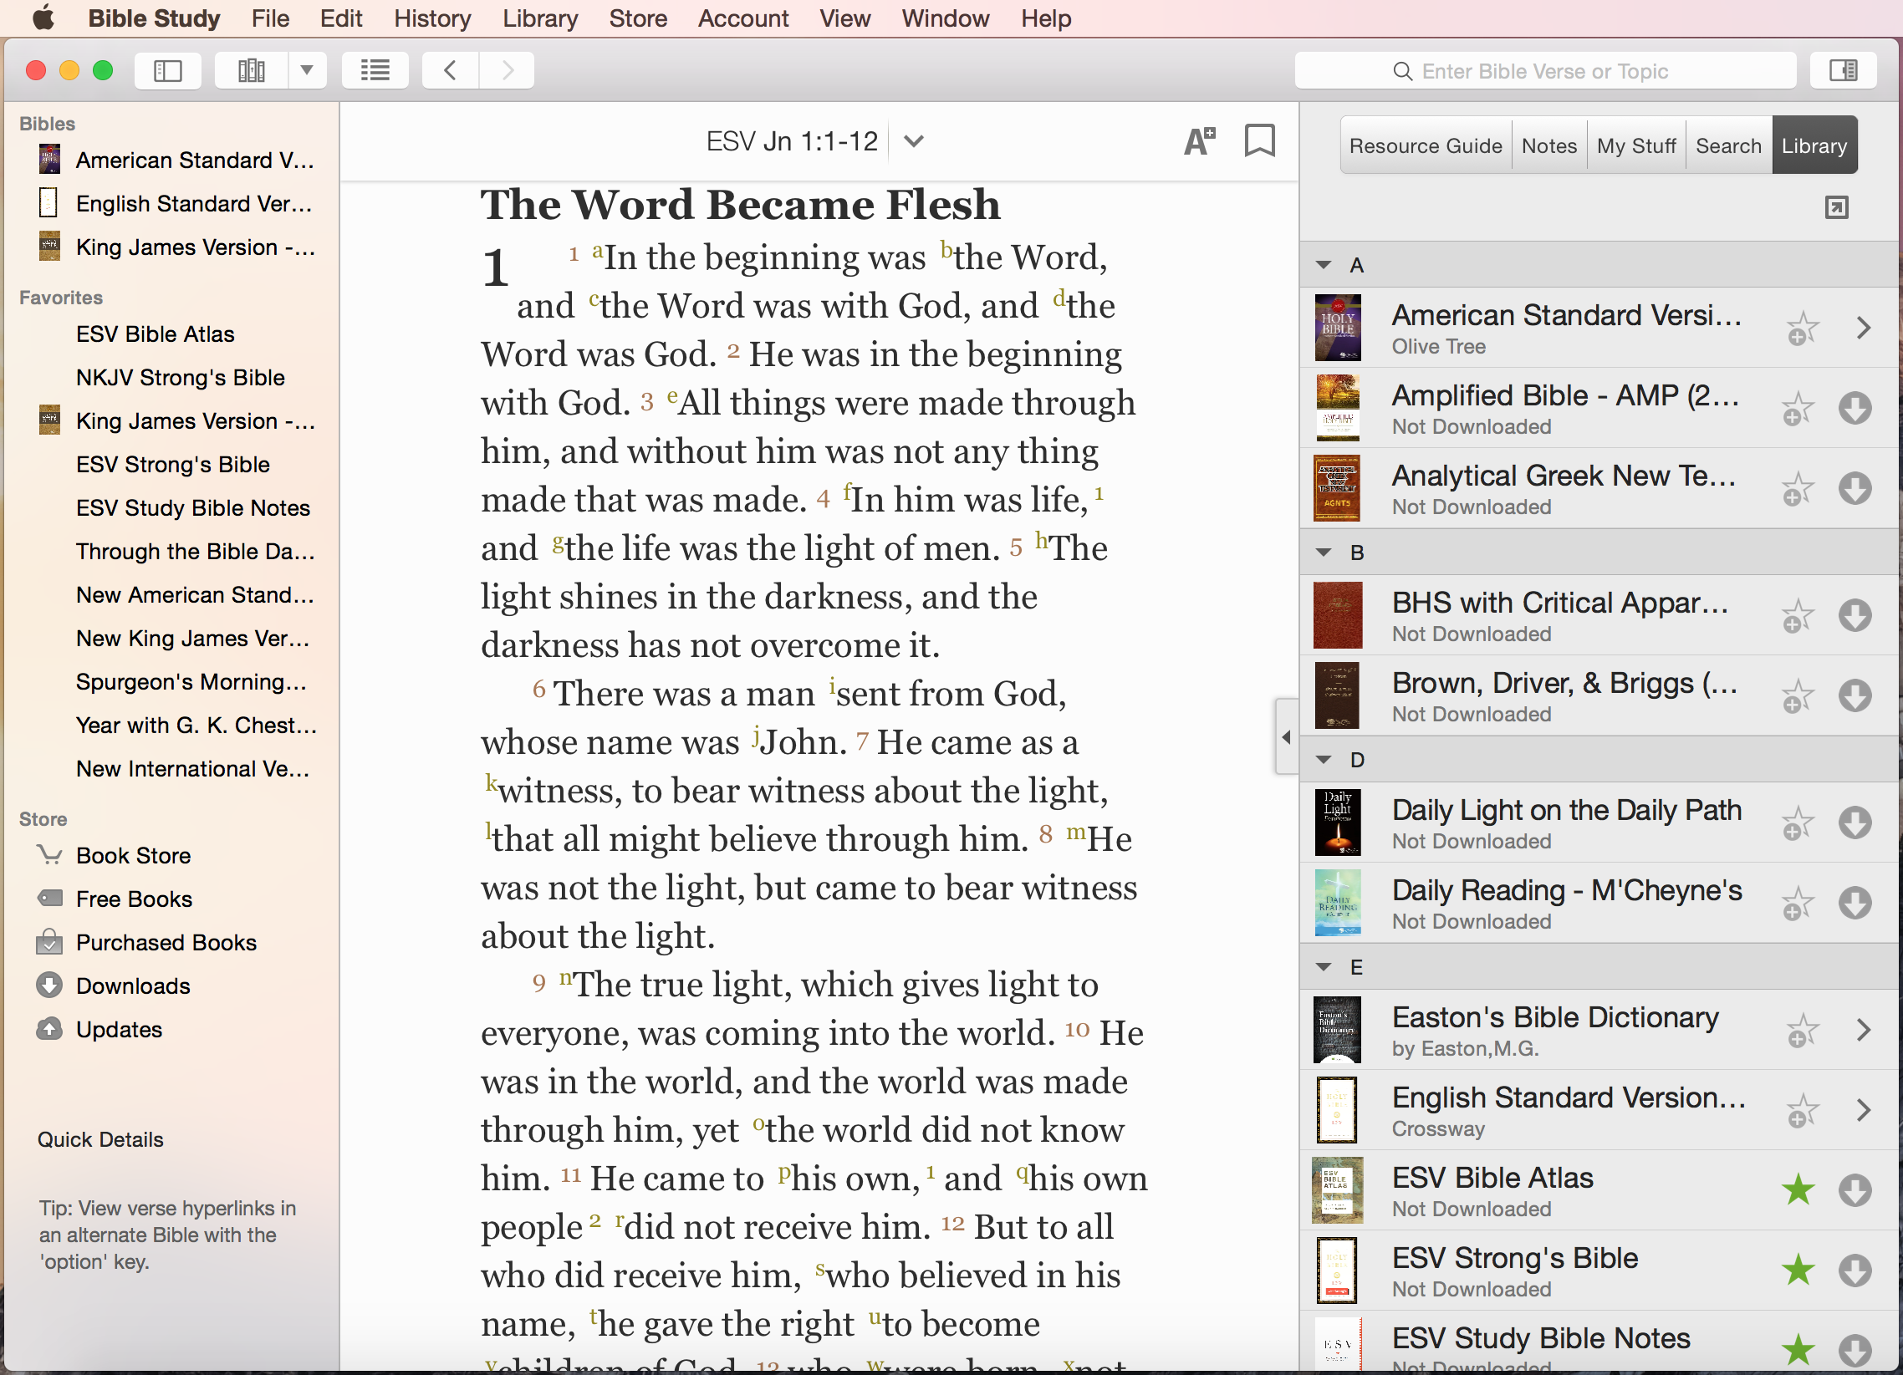Select ESV Study Bible Notes favorite
The image size is (1903, 1375).
(193, 507)
